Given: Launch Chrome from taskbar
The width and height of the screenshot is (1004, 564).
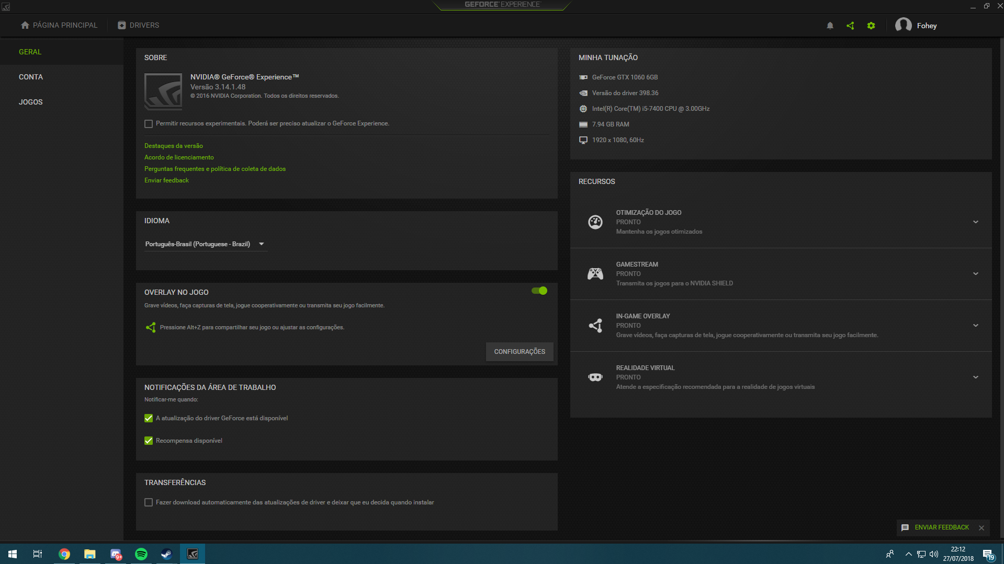Looking at the screenshot, I should pos(64,554).
